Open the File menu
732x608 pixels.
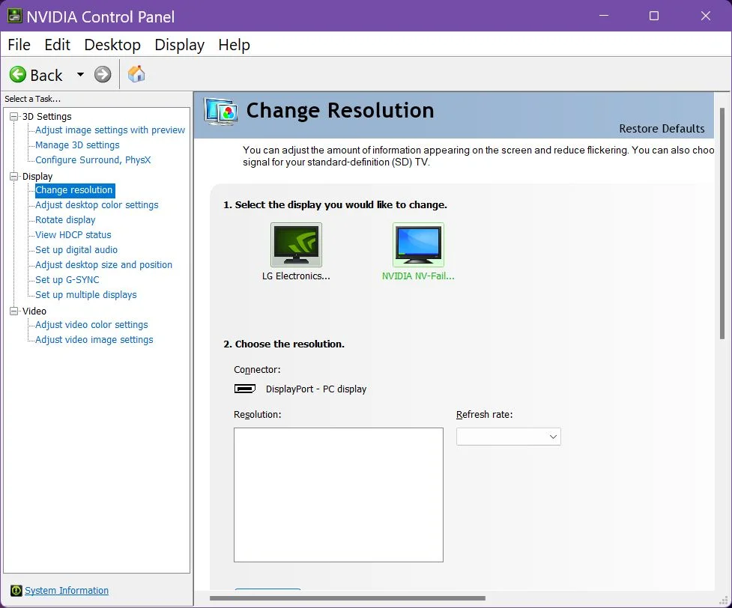pos(19,45)
